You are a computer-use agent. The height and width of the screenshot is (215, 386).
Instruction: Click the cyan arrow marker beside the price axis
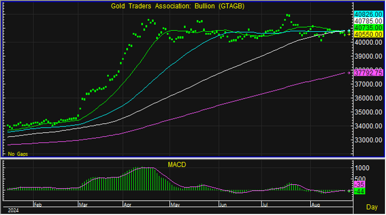[349, 31]
